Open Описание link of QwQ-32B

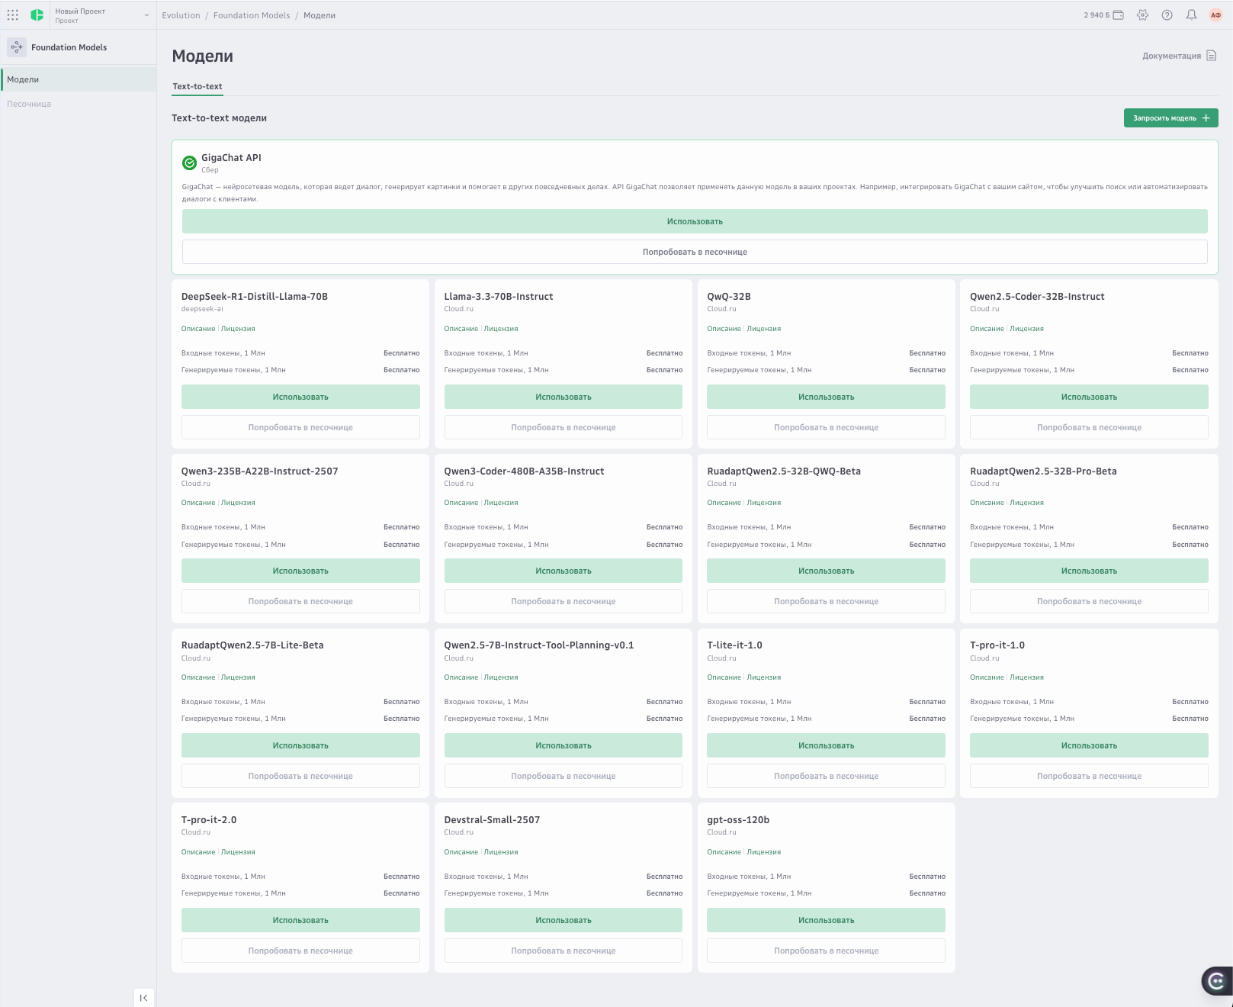724,329
